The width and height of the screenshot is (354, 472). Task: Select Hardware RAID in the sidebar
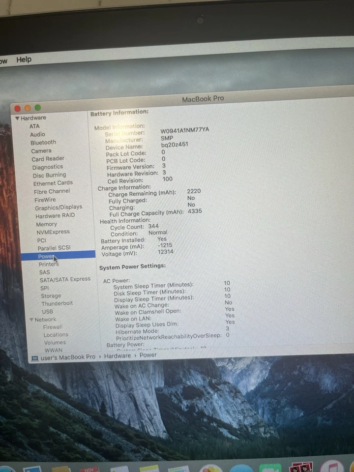point(55,216)
